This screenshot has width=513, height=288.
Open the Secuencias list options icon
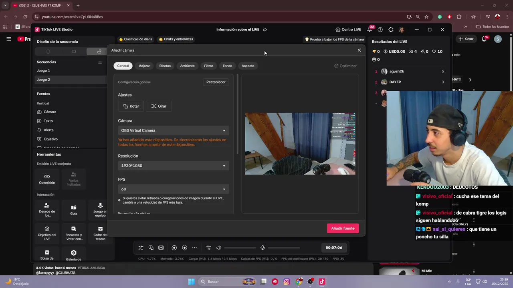tap(100, 62)
